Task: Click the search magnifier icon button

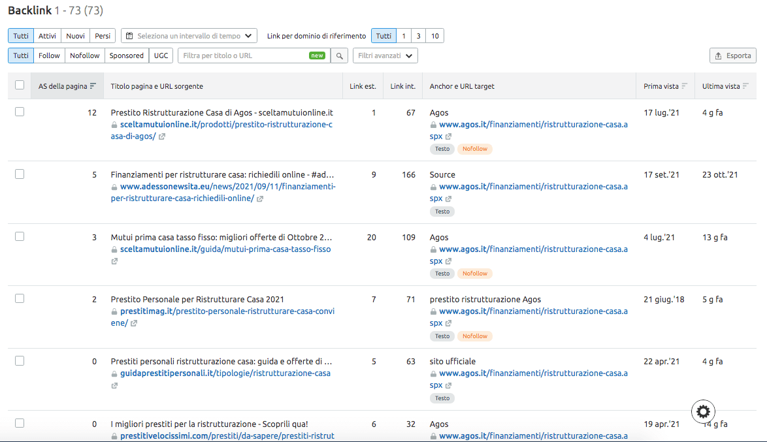Action: [x=340, y=55]
